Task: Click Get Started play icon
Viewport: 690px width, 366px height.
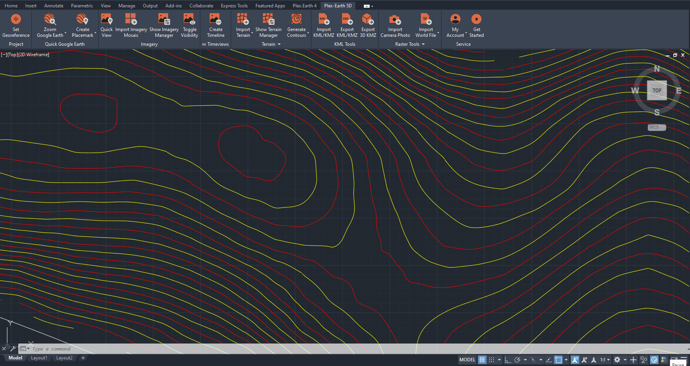Action: tap(476, 19)
